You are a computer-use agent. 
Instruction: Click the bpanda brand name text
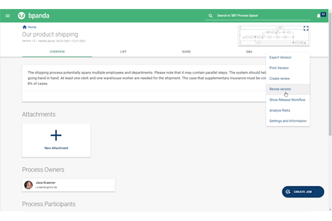[39, 16]
